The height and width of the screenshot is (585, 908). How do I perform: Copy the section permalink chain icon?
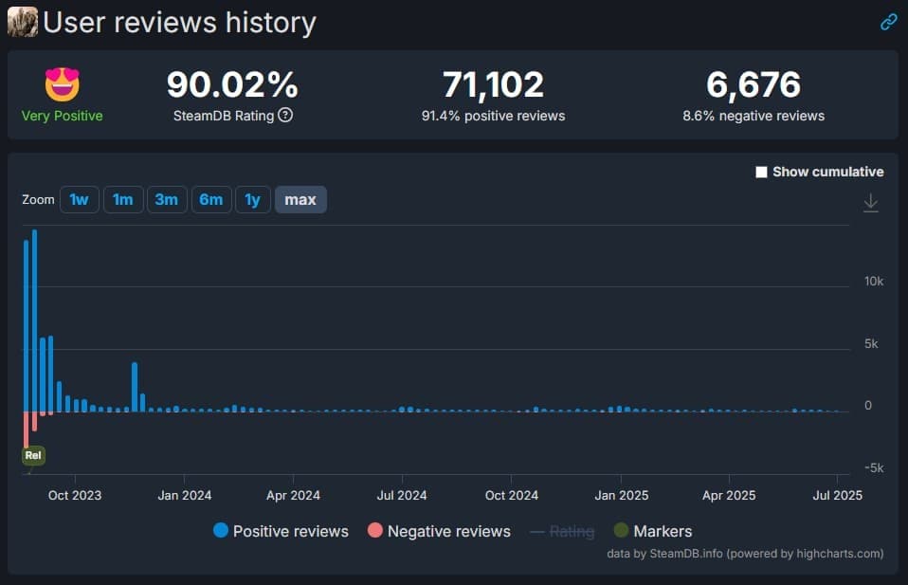[x=888, y=23]
